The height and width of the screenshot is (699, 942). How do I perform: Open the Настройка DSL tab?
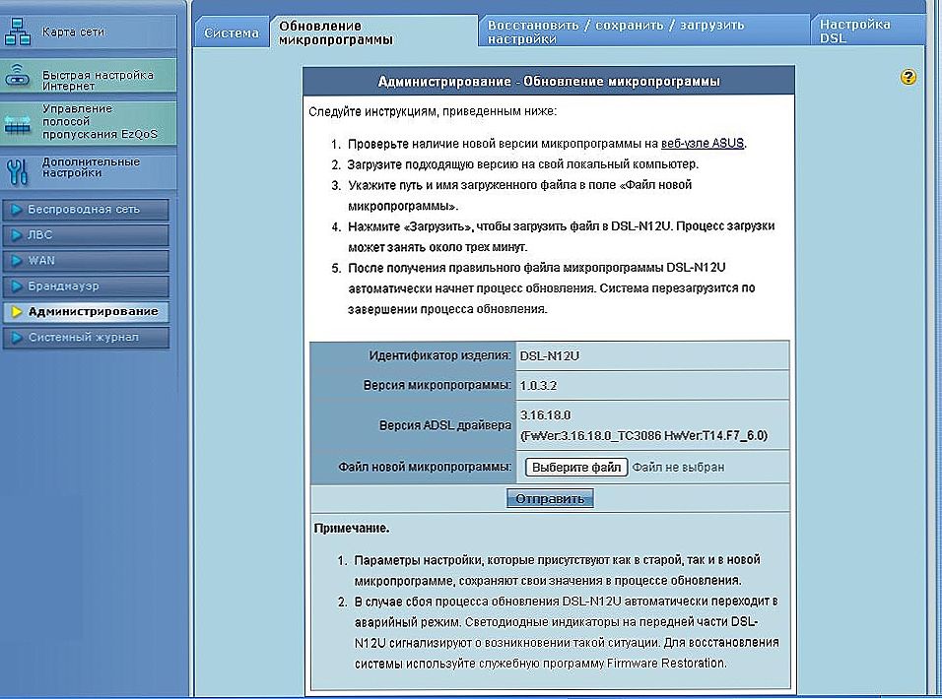click(867, 32)
